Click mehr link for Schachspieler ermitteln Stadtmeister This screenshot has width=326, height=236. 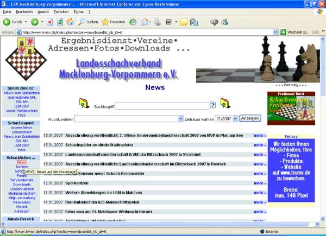click(260, 145)
